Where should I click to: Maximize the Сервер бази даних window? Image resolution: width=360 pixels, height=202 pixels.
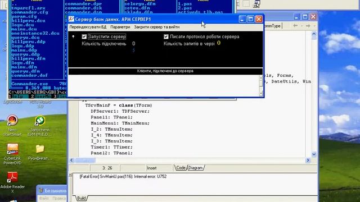click(250, 19)
